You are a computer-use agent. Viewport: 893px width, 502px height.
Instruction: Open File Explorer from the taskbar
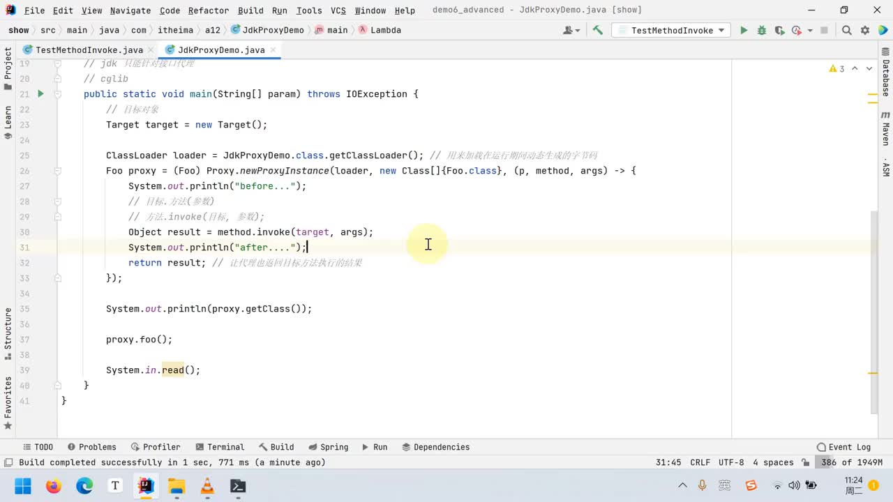coord(177,486)
